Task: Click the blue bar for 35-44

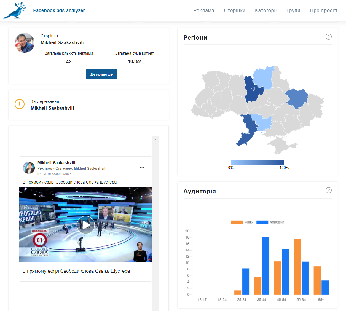Action: coord(265,266)
